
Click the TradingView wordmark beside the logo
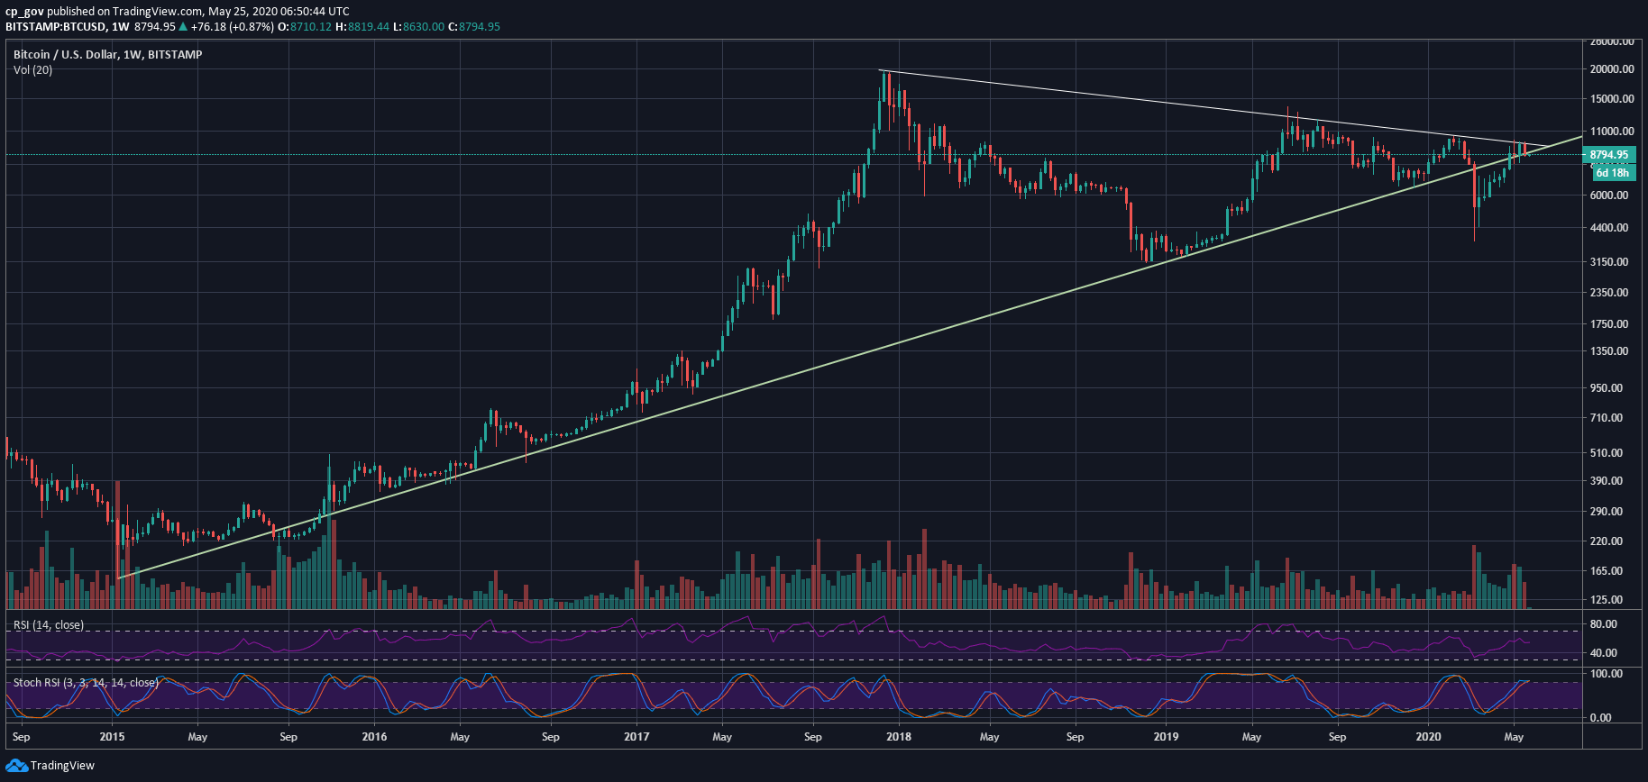[62, 766]
